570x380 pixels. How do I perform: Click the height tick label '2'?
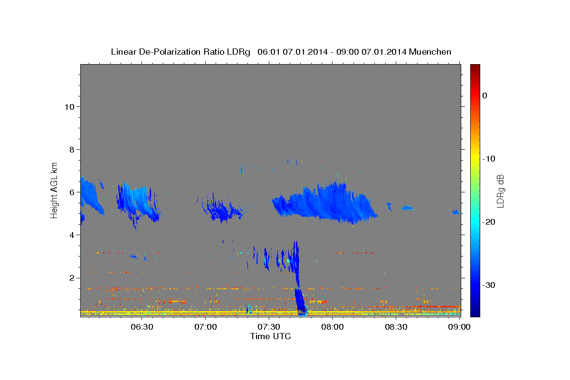(x=71, y=277)
